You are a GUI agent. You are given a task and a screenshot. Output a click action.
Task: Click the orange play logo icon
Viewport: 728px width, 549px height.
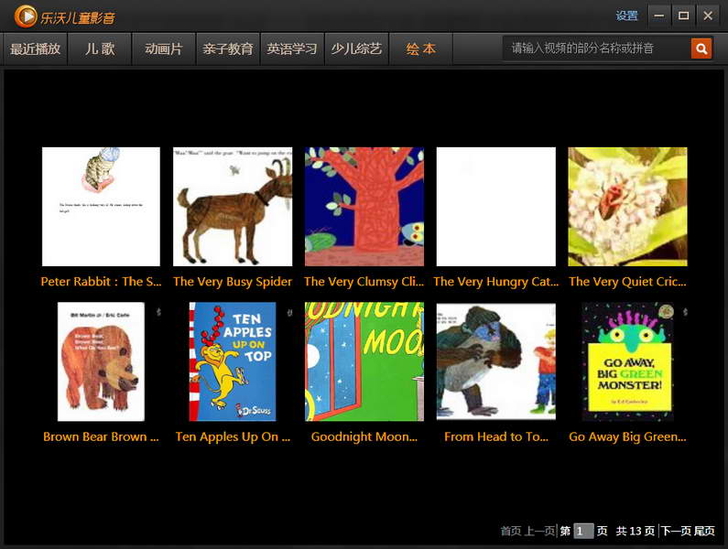coord(26,16)
